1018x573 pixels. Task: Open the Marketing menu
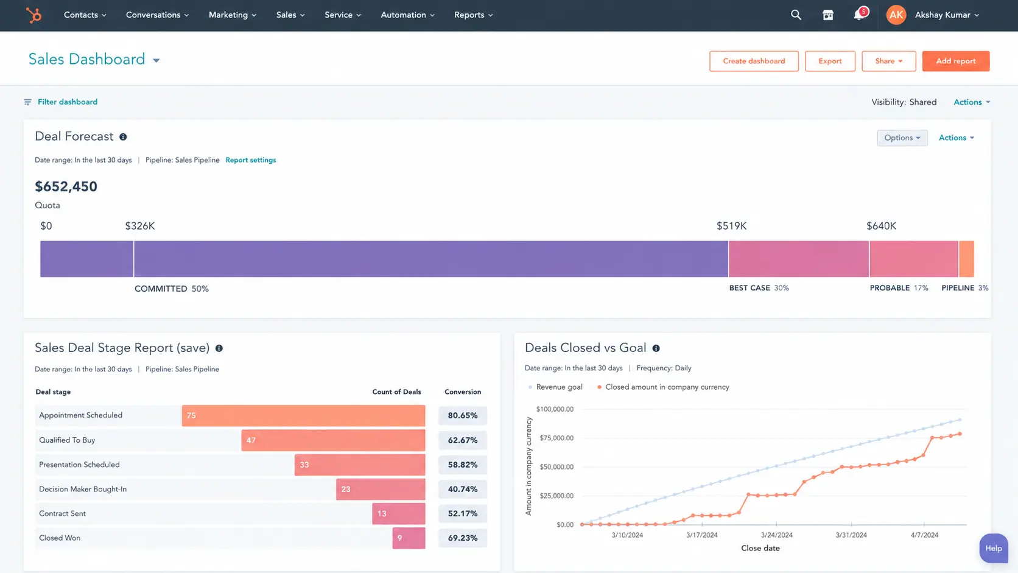click(232, 15)
